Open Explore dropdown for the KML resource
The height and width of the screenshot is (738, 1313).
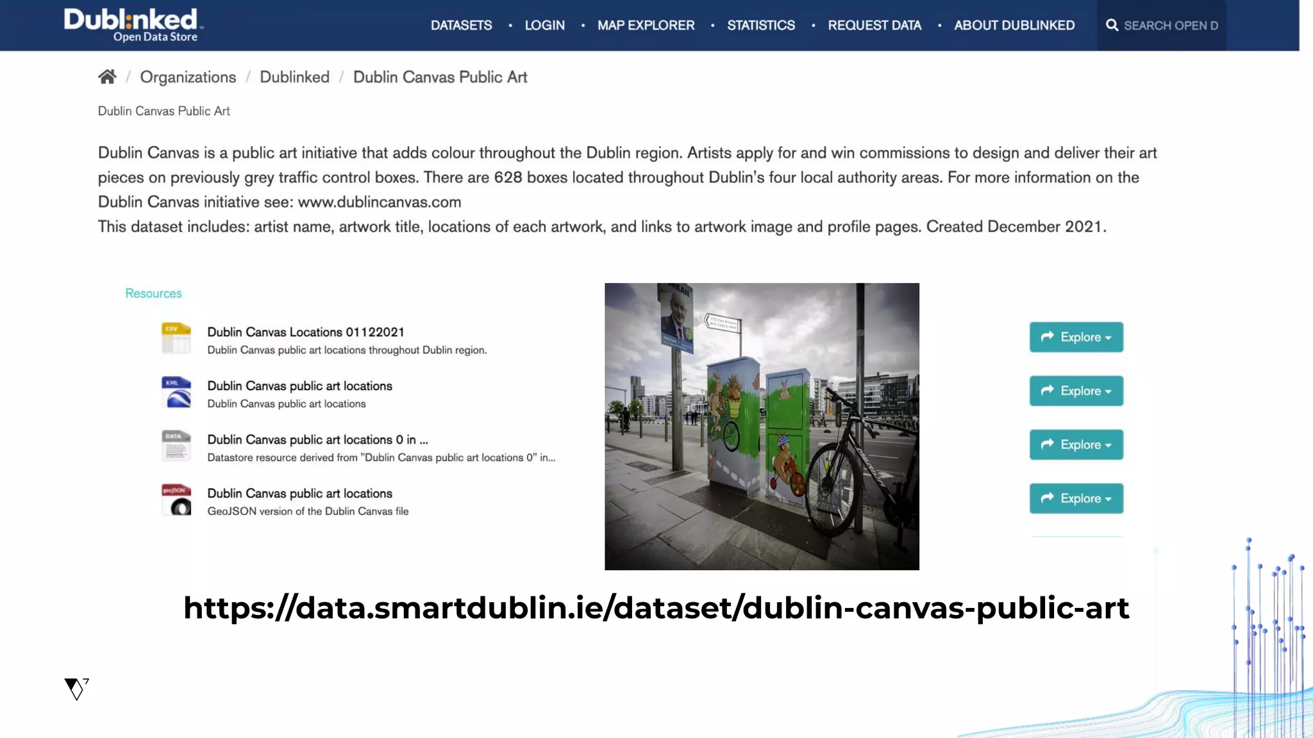pos(1076,391)
